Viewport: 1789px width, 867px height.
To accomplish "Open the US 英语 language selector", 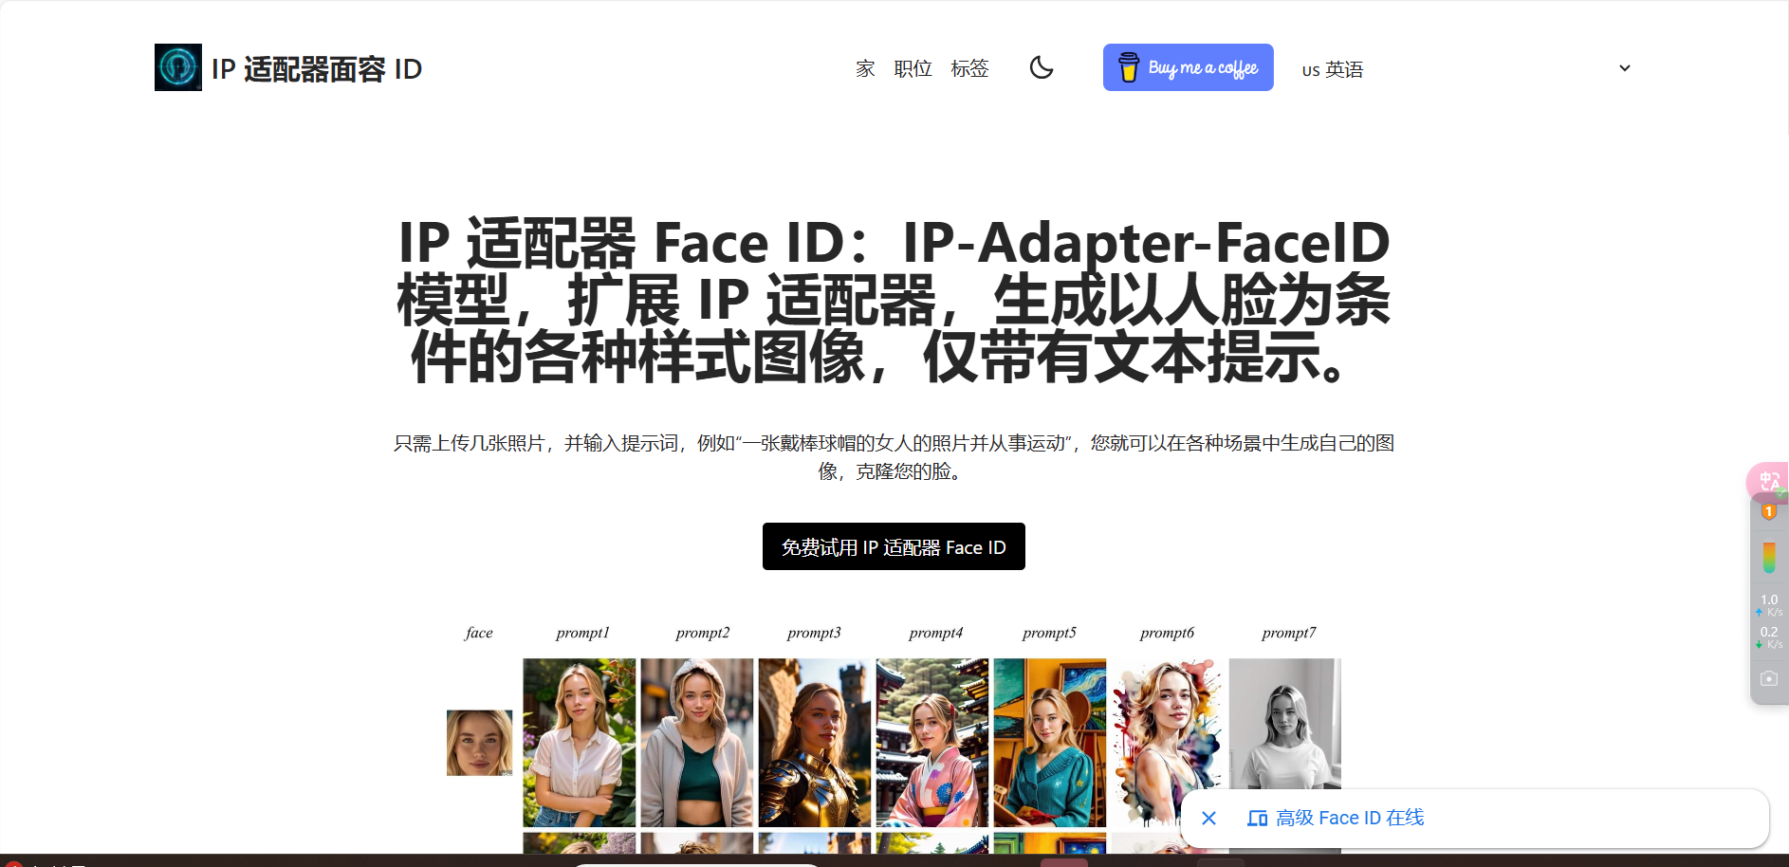I will (x=1332, y=68).
